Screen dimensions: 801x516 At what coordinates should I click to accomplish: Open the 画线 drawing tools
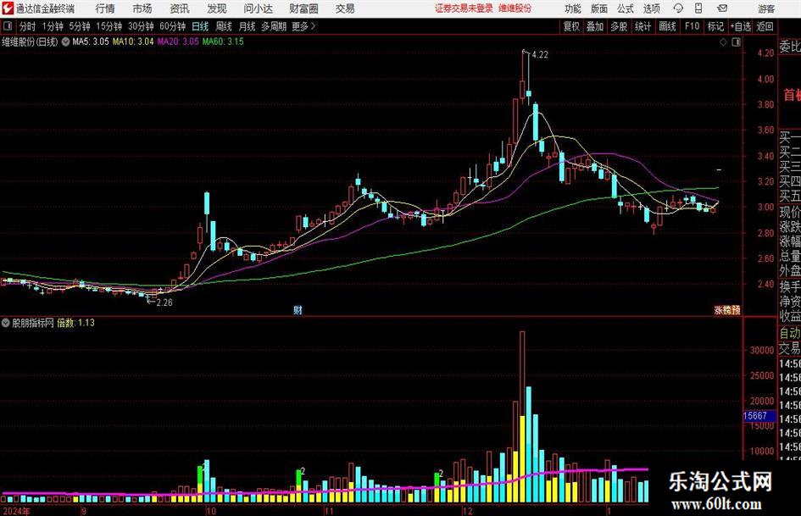(668, 26)
